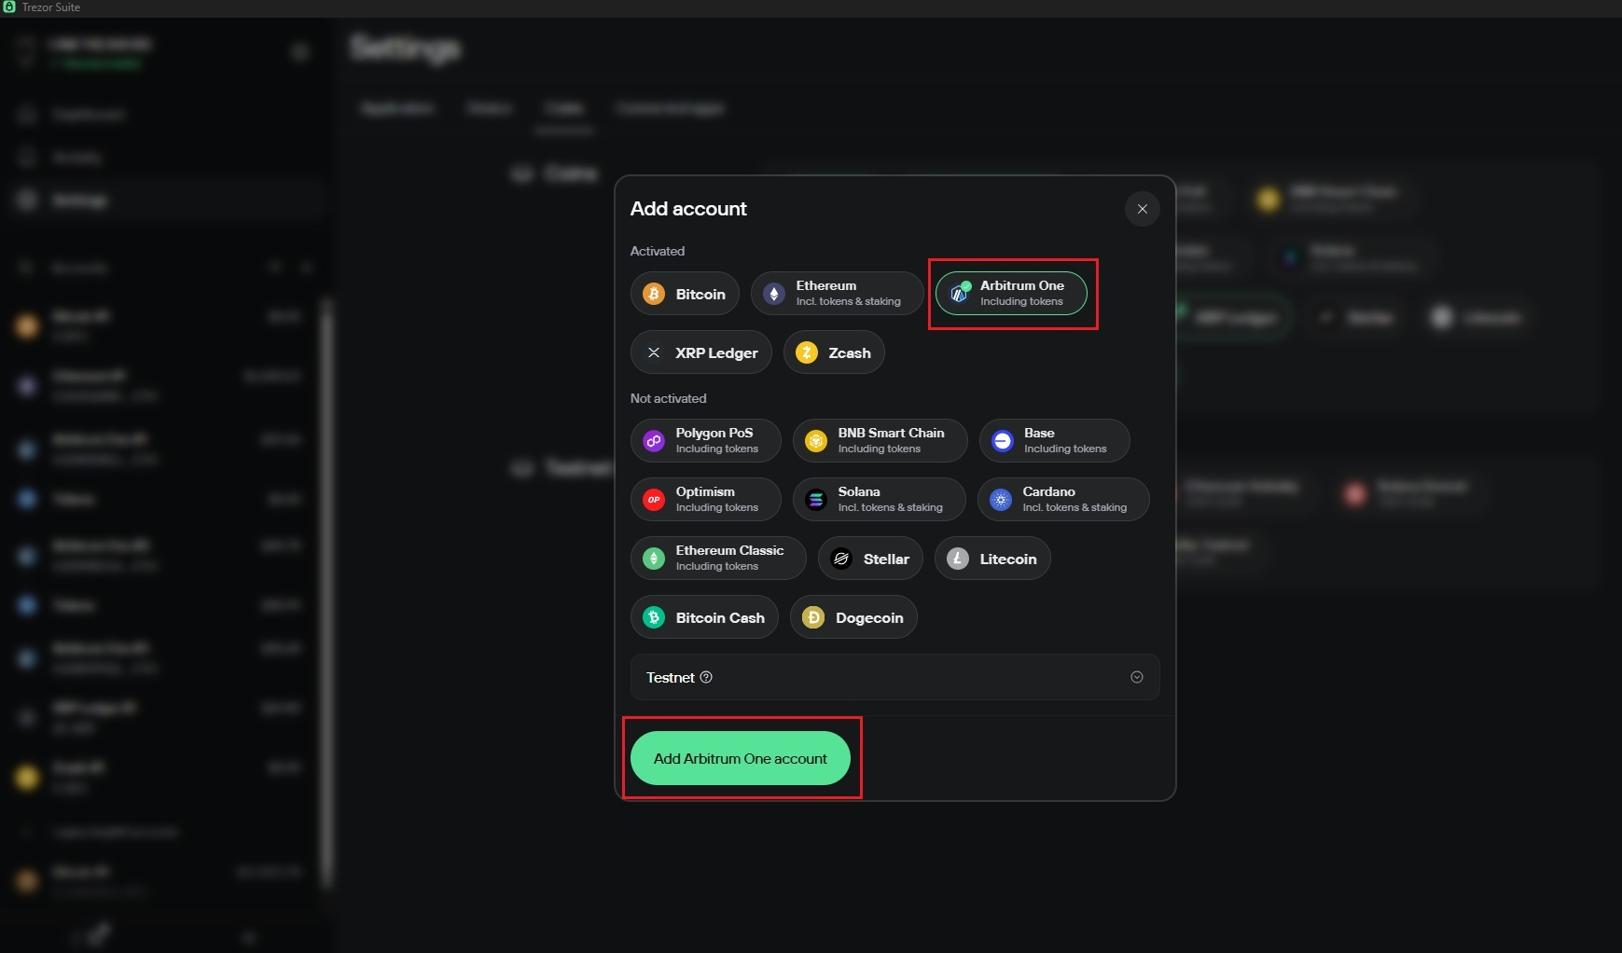Image resolution: width=1622 pixels, height=953 pixels.
Task: Activate Polygon PoS network
Action: pyautogui.click(x=706, y=440)
